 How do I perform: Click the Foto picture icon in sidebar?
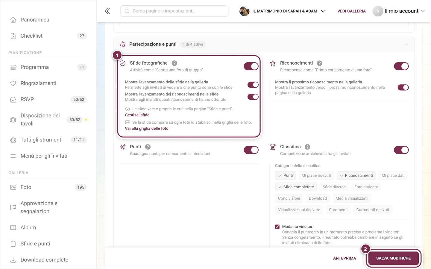tap(13, 187)
